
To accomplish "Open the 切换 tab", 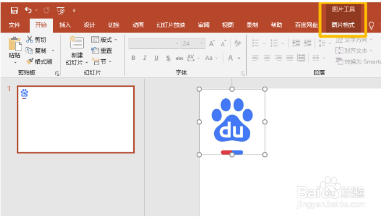I will tap(114, 25).
